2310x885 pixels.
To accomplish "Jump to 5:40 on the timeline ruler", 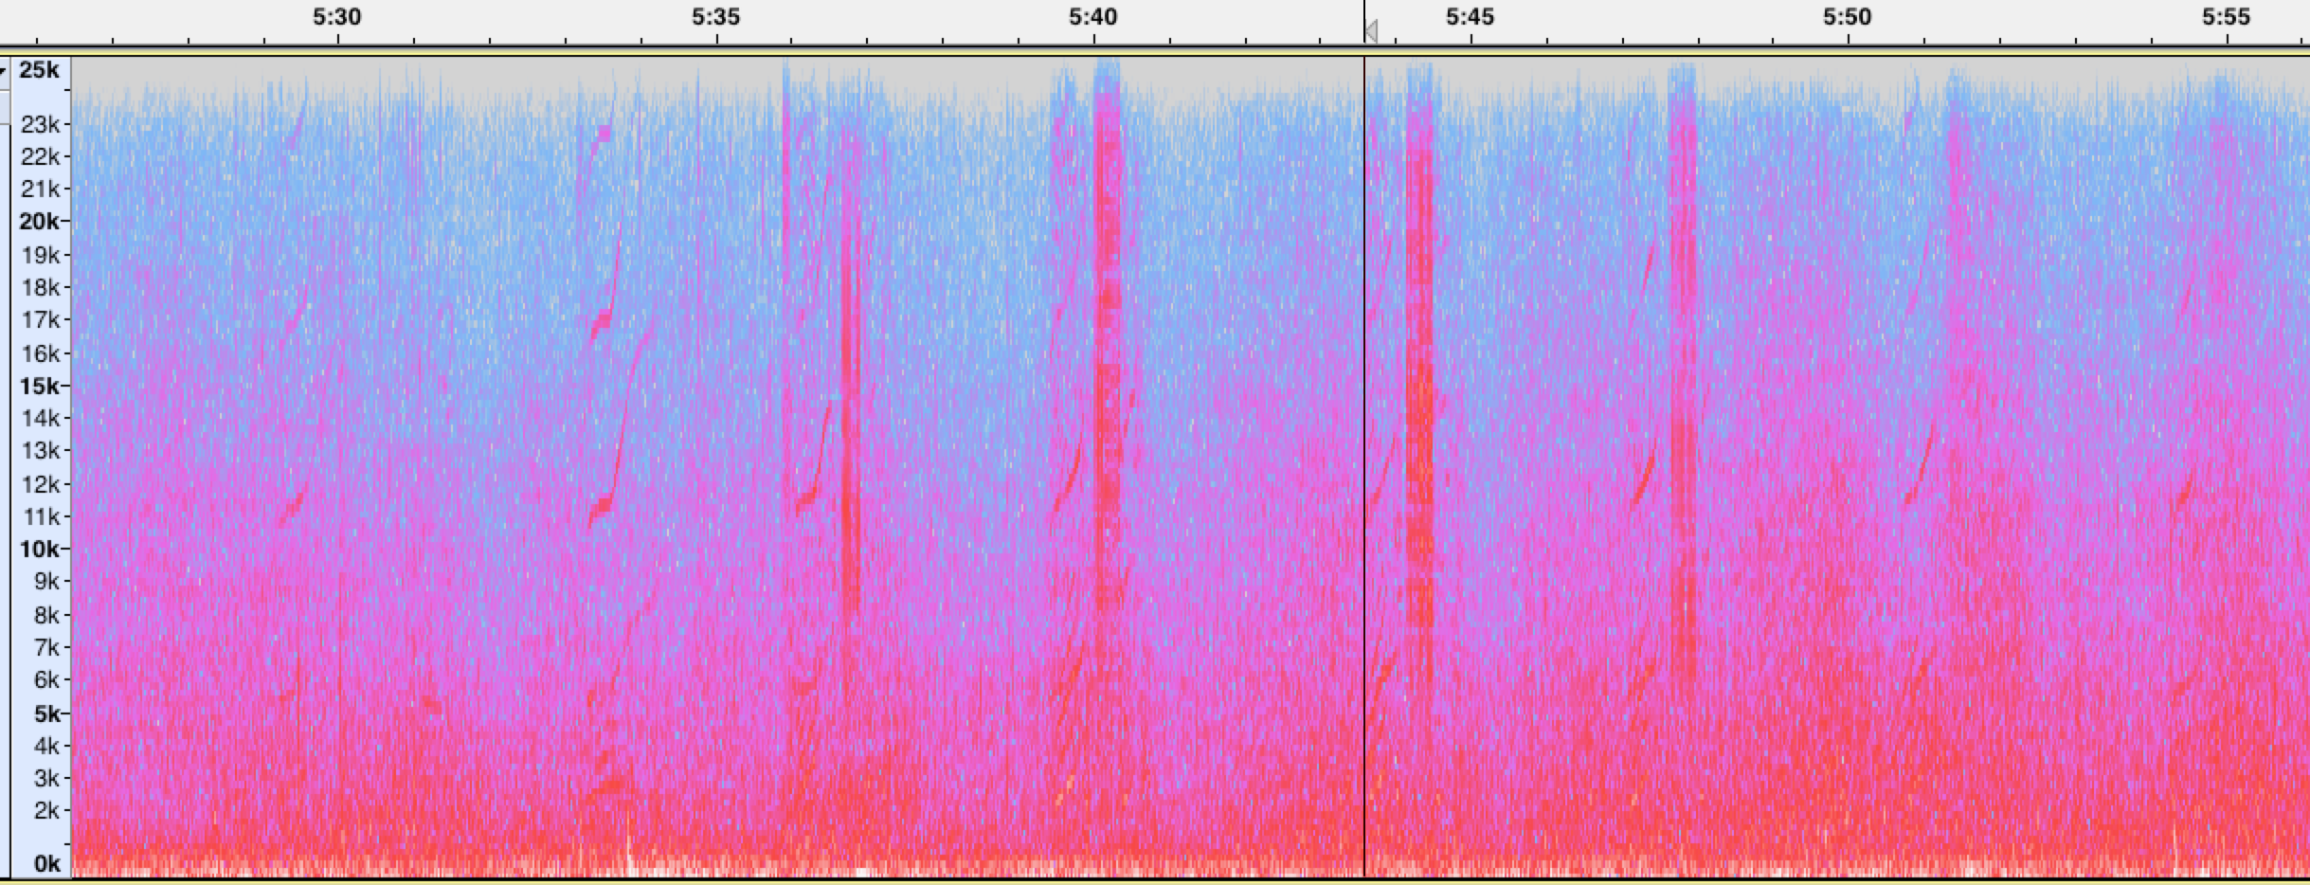I will 1093,17.
